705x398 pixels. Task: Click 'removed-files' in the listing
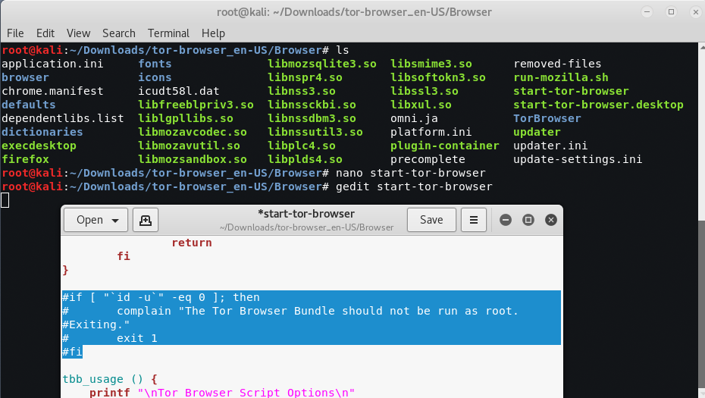click(557, 64)
